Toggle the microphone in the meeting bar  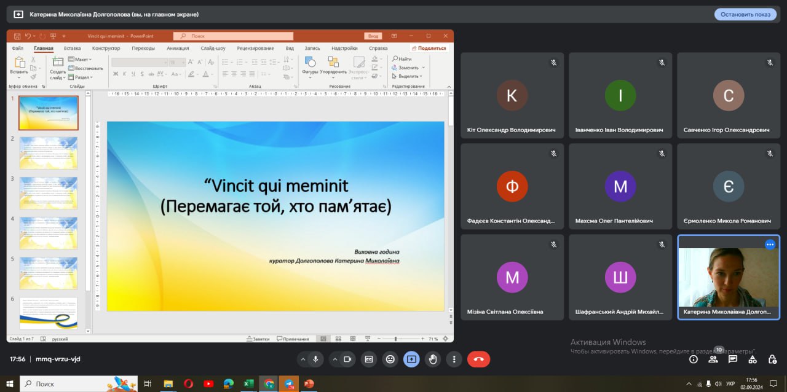(315, 359)
